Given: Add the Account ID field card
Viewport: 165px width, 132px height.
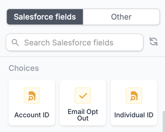Looking at the screenshot, I should 32,103.
